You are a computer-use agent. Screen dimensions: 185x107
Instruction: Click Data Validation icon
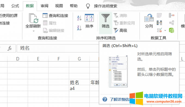coord(159,30)
